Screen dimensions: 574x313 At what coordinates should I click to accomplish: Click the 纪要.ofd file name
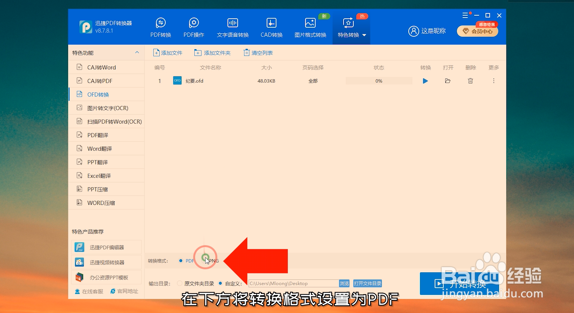point(194,81)
